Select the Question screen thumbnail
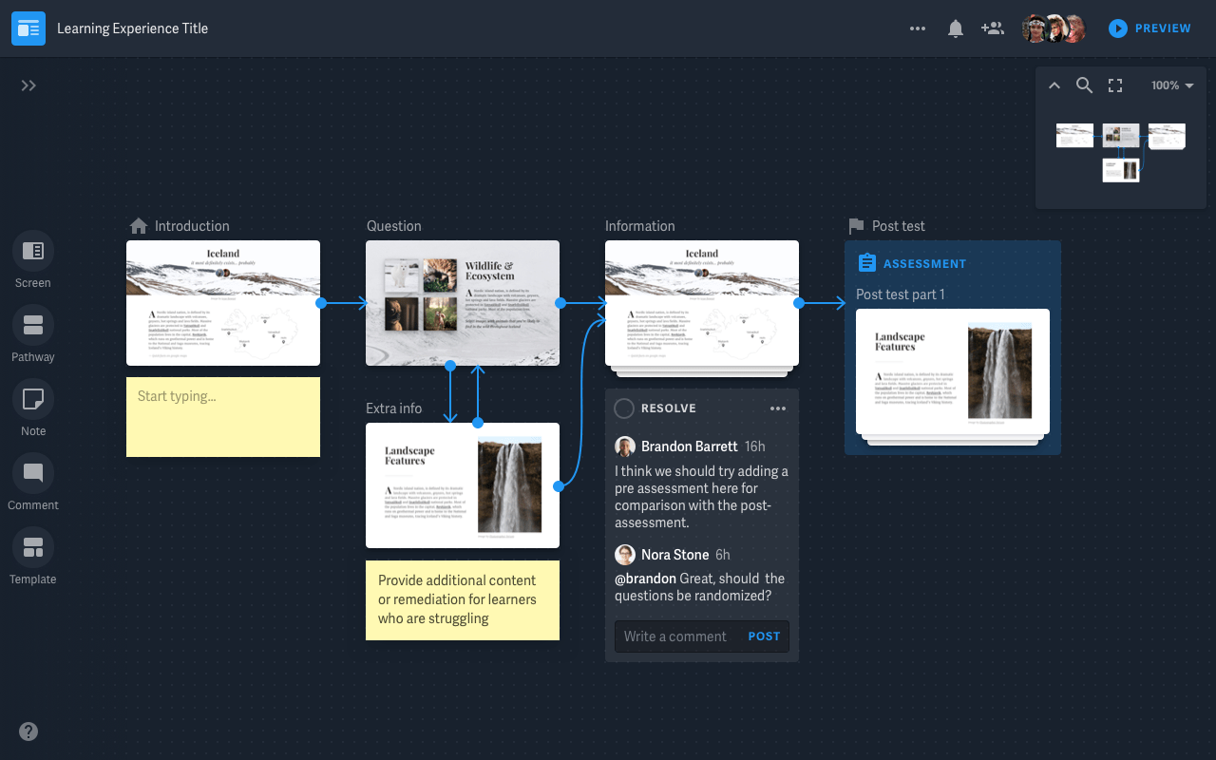 pos(463,303)
